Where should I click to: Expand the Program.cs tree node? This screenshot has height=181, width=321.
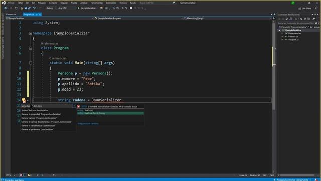click(x=282, y=40)
